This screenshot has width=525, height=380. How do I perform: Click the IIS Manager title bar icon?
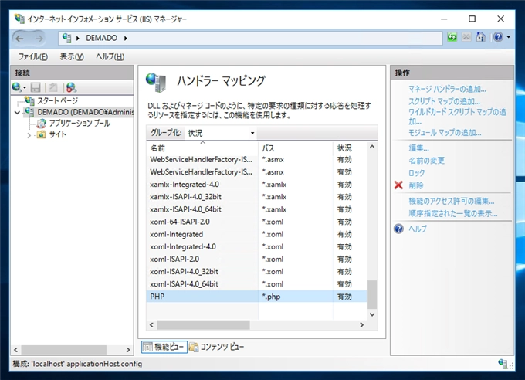19,19
